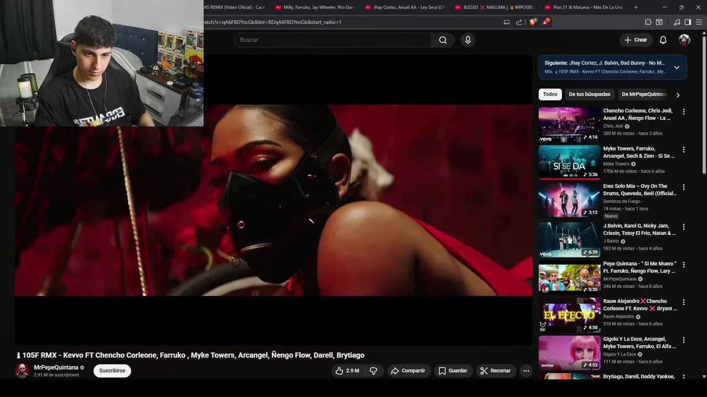Dislike the video with thumbs down
Viewport: 707px width, 397px height.
pyautogui.click(x=373, y=371)
